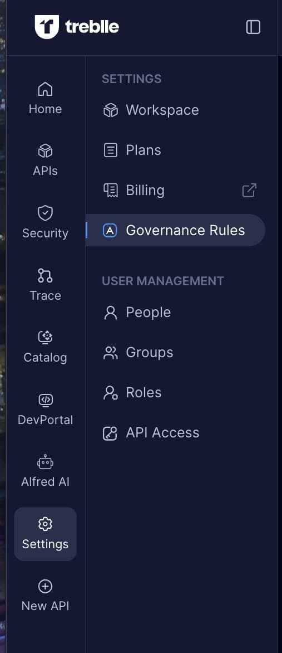
Task: Click the Billing receipt icon
Action: coord(110,191)
